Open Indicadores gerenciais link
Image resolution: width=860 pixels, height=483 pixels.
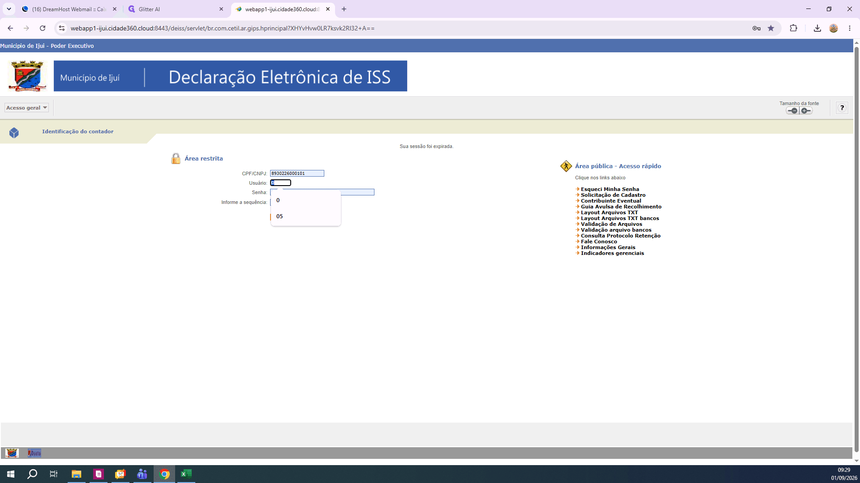point(612,253)
